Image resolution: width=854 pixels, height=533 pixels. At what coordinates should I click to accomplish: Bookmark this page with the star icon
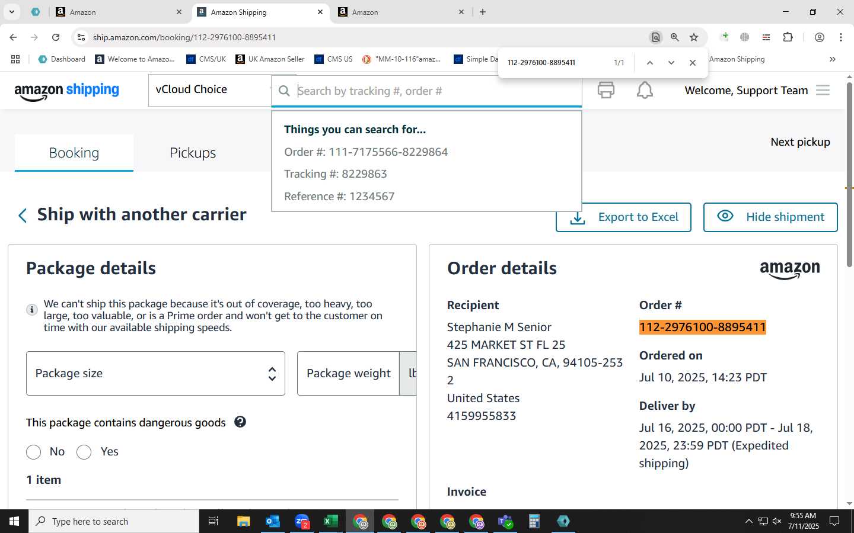coord(694,37)
